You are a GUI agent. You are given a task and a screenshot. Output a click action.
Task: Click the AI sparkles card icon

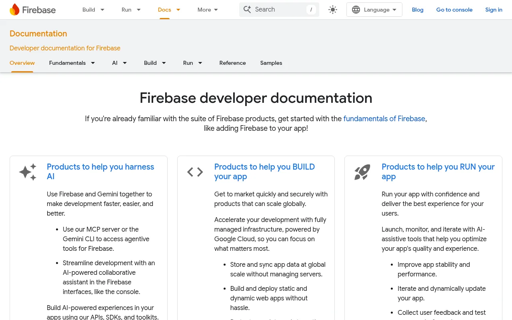[28, 172]
